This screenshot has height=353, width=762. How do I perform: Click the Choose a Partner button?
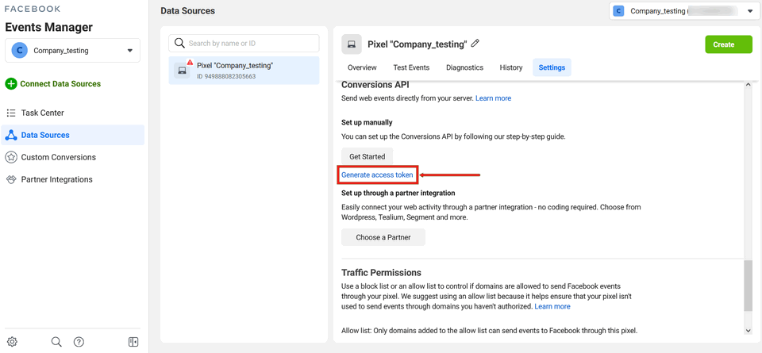[383, 237]
